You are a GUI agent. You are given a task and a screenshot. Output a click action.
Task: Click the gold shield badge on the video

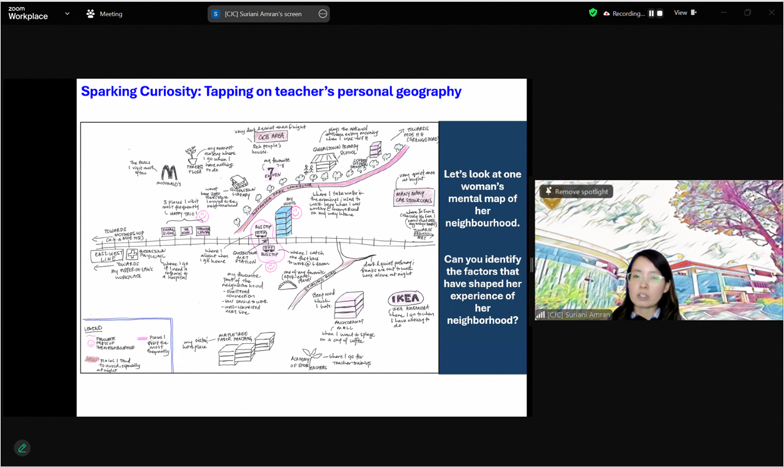(551, 204)
